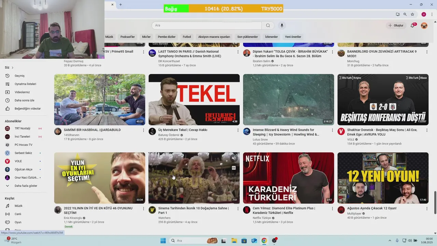Click the page vertical scrollbar thumb
The image size is (437, 246).
435,203
